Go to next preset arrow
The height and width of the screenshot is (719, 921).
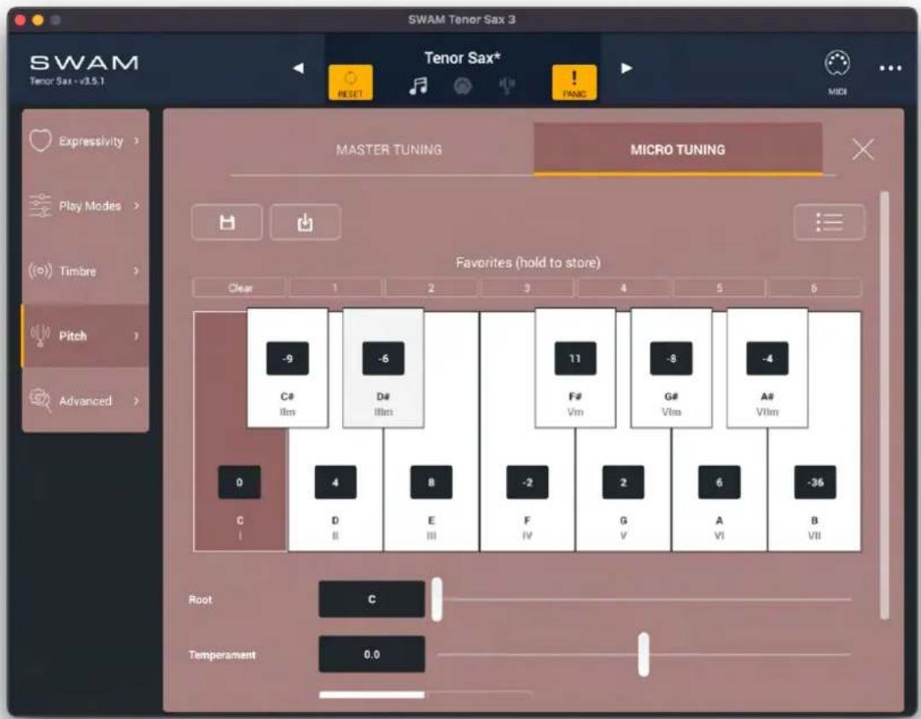[x=627, y=68]
